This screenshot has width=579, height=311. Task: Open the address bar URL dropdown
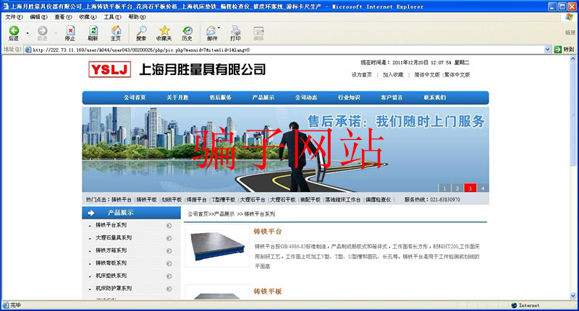(x=548, y=50)
